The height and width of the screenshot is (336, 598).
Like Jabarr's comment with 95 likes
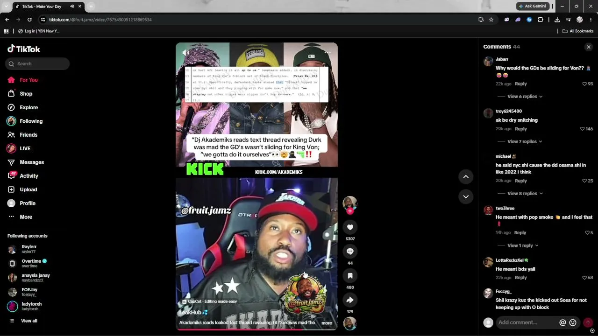tap(584, 84)
